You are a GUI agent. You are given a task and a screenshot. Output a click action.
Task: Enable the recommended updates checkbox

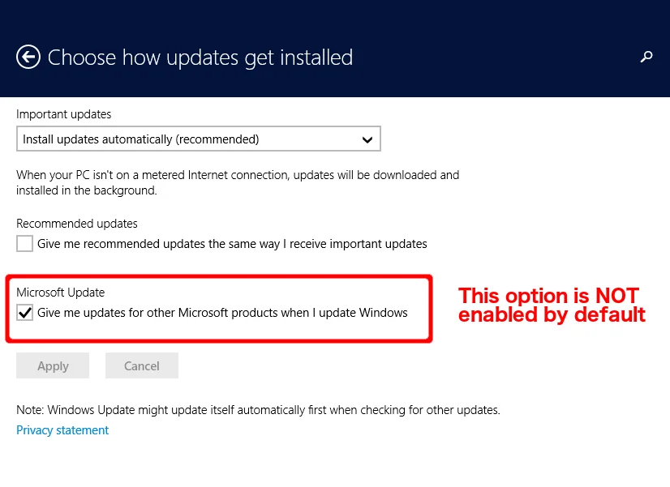pos(25,244)
